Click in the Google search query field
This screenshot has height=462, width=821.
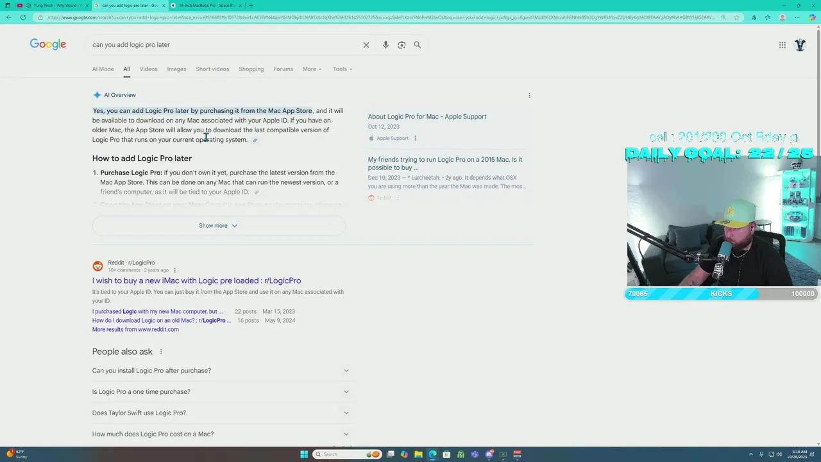pos(224,45)
